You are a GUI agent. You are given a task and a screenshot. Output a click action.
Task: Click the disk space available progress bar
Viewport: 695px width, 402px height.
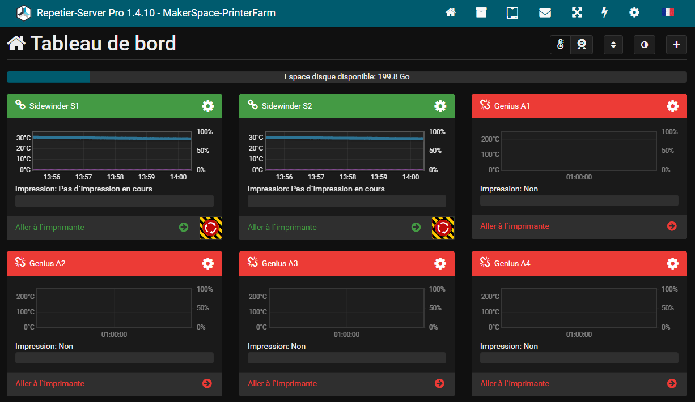[x=346, y=77]
